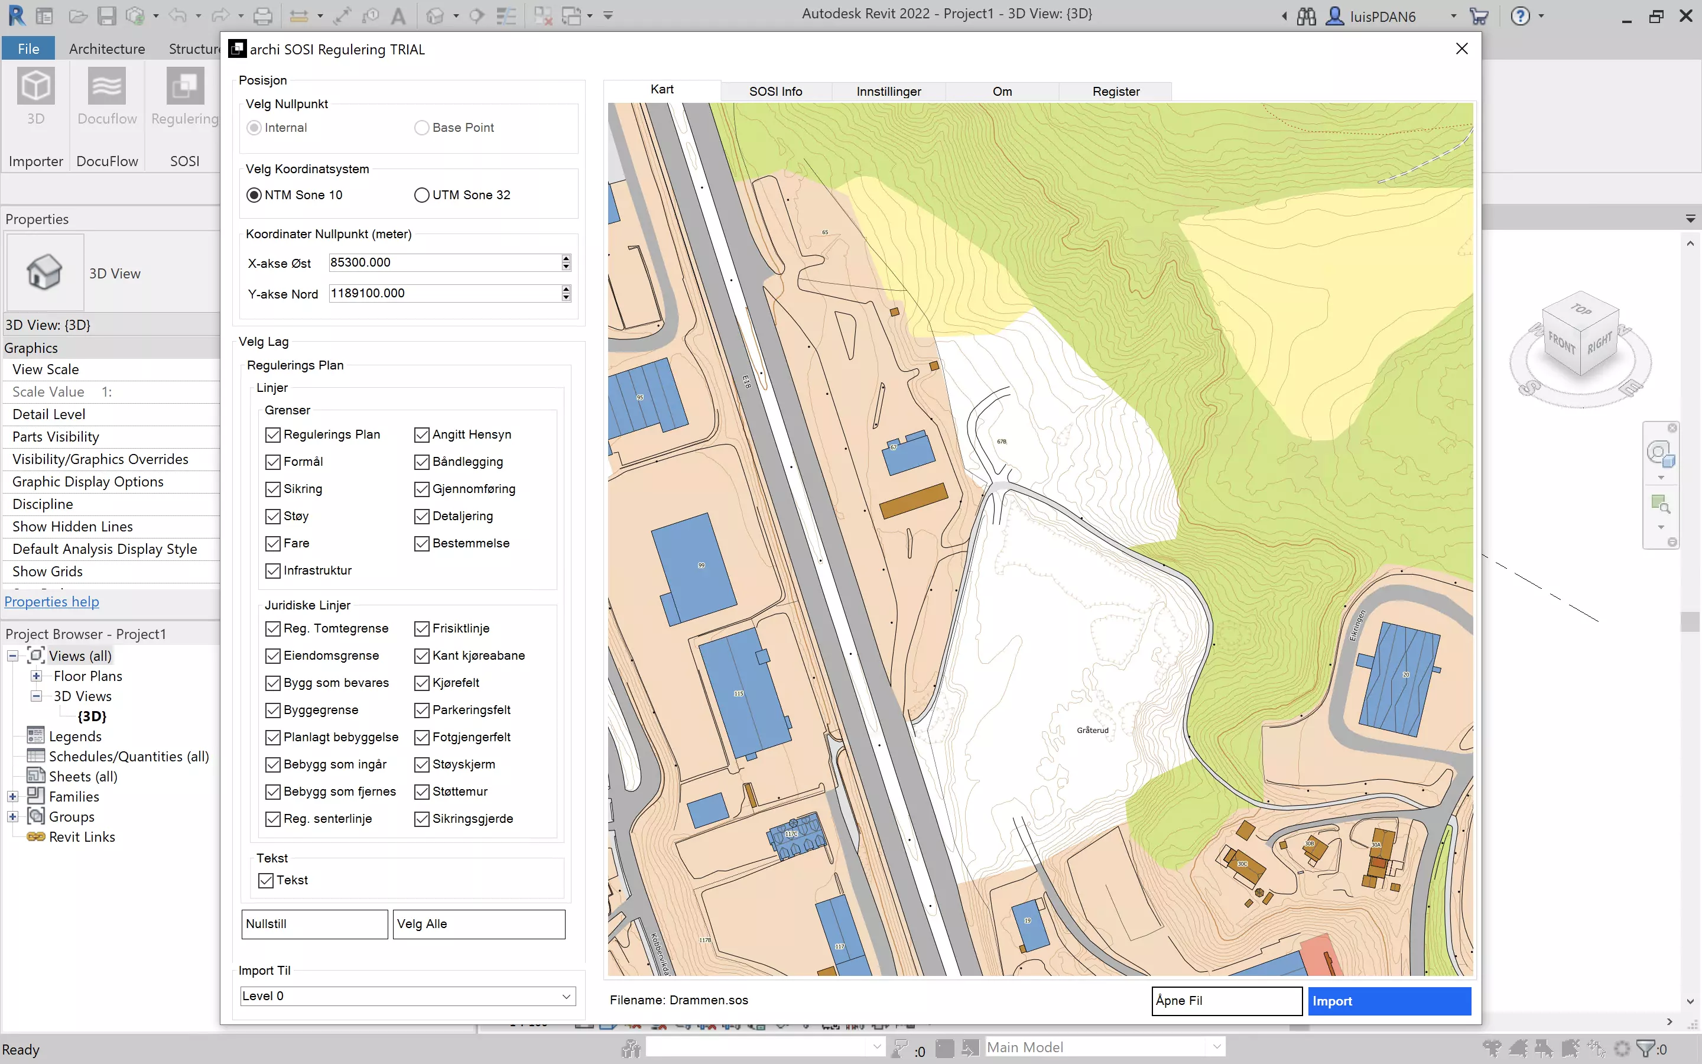Click the X-akse Øst coordinate field
Screen dimensions: 1702x1064
443,262
